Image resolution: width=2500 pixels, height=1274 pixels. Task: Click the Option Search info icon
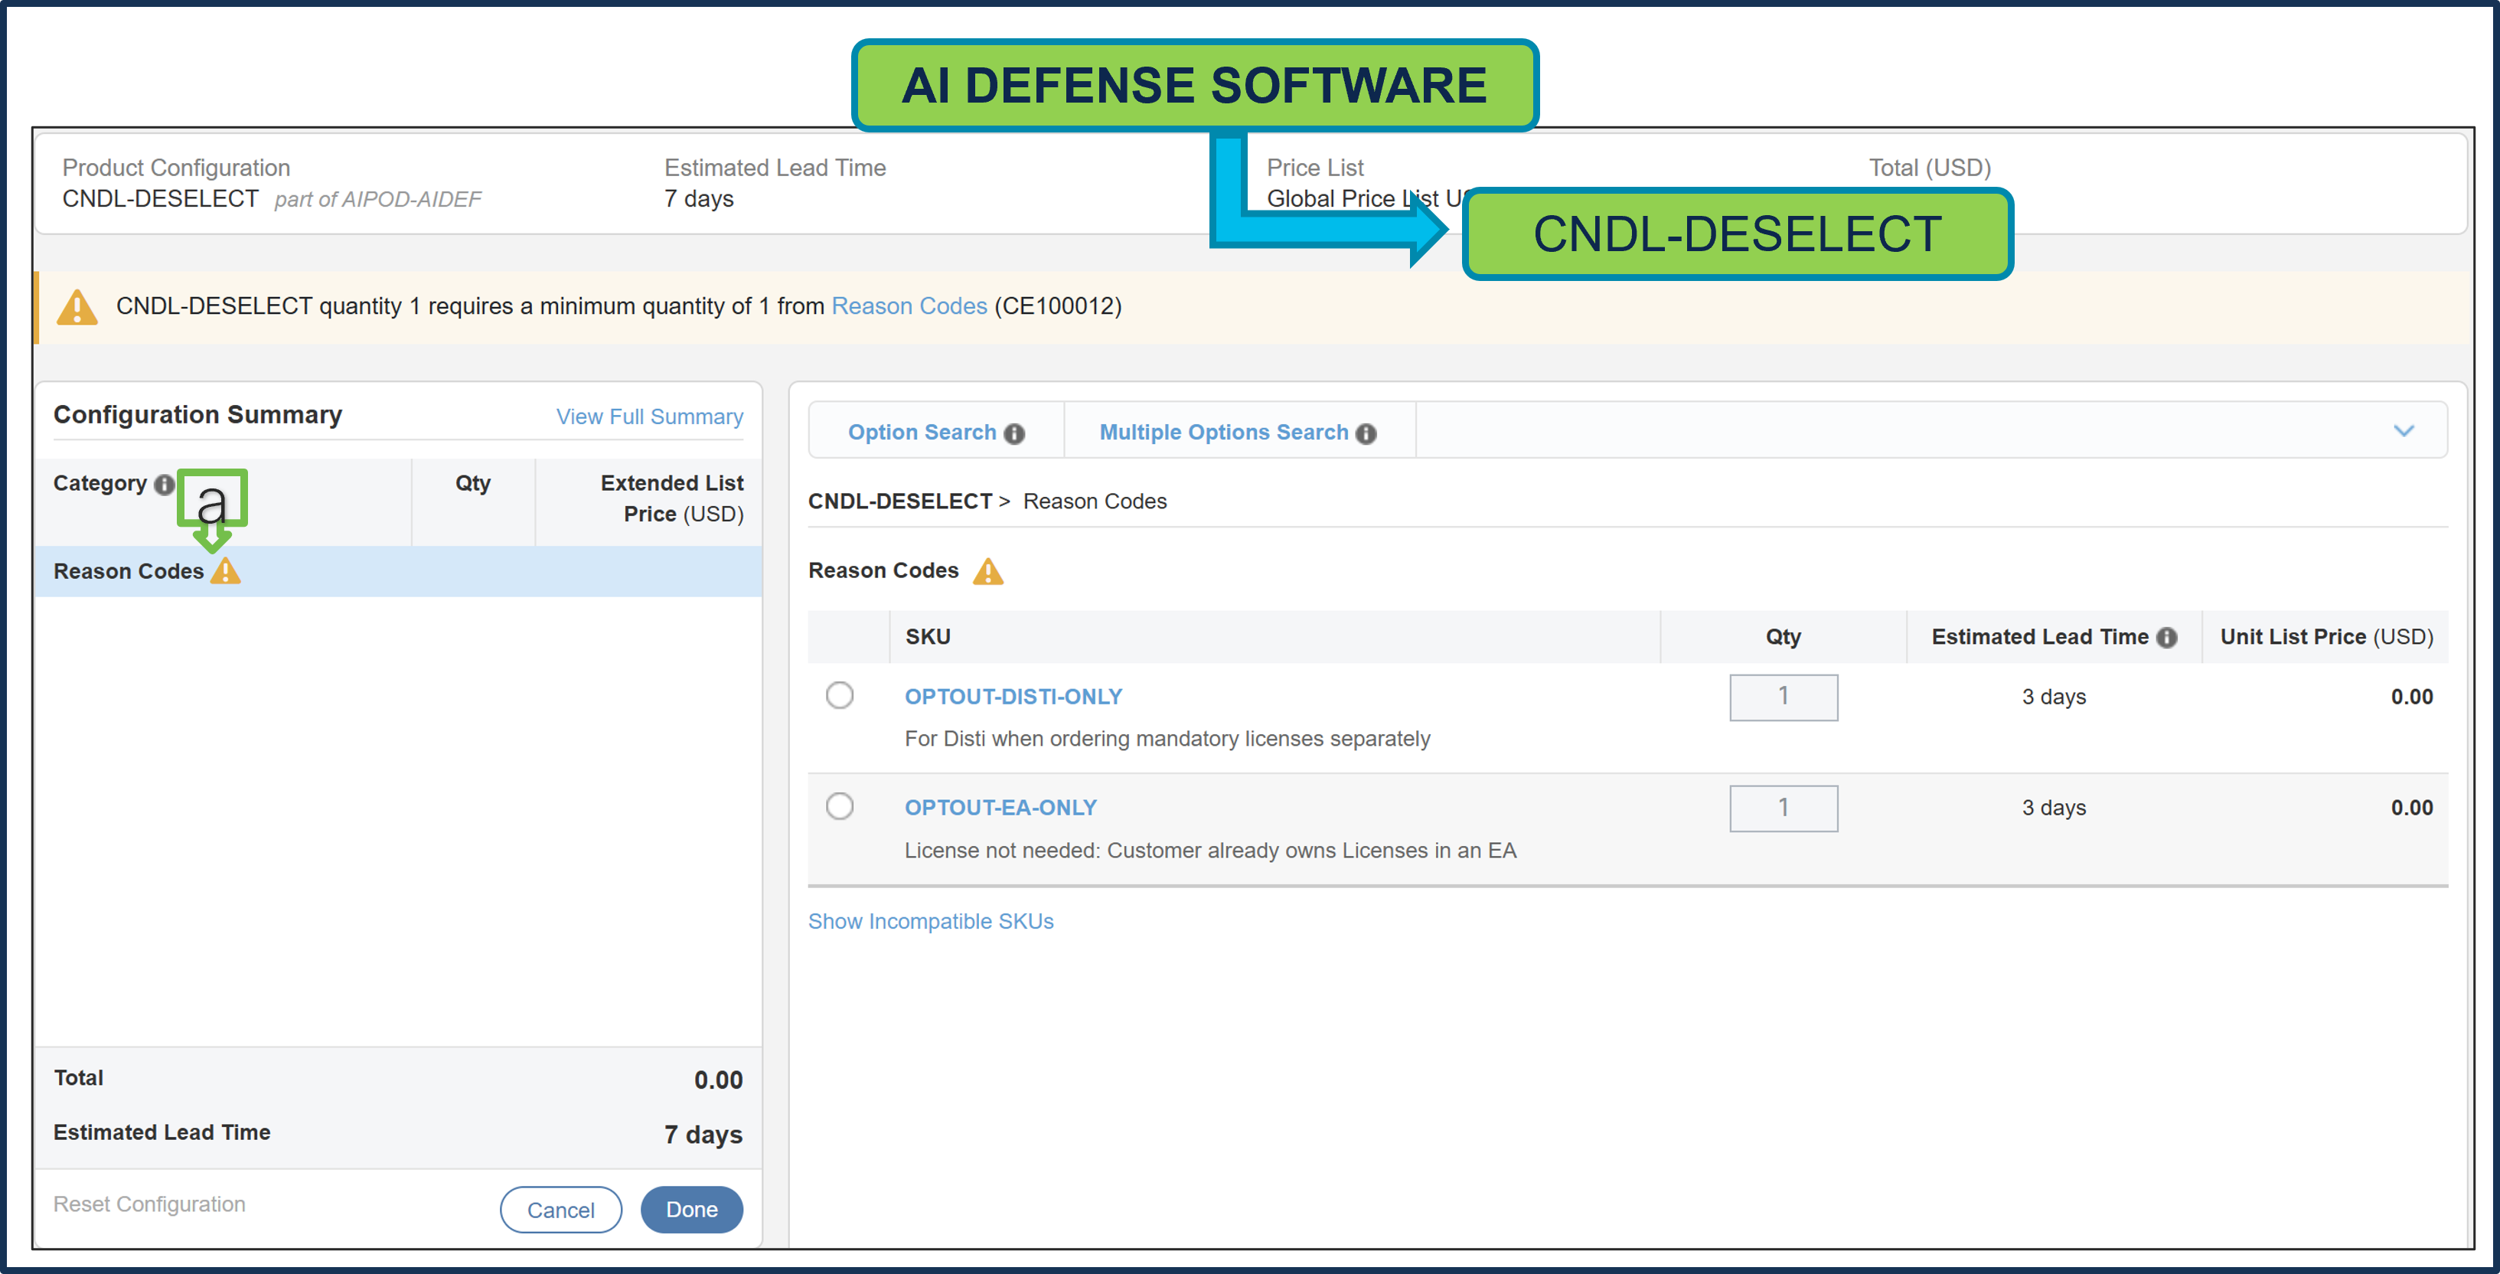(x=1013, y=433)
